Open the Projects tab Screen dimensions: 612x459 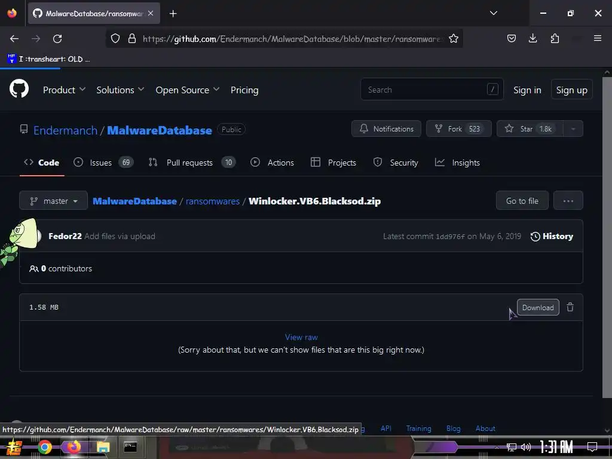point(333,163)
